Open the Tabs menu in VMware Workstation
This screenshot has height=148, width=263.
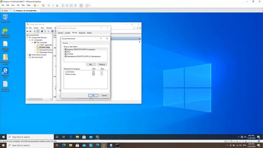pyautogui.click(x=23, y=5)
